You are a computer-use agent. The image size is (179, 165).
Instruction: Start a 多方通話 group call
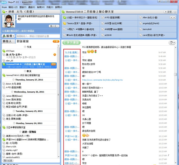(72, 43)
